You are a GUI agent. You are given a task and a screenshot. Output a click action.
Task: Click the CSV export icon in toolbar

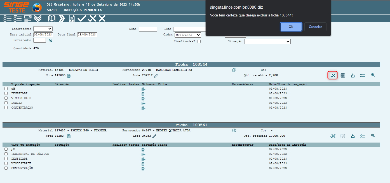[x=72, y=19]
